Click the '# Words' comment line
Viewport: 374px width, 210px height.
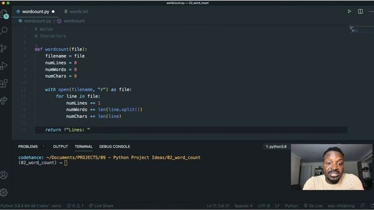click(x=44, y=29)
